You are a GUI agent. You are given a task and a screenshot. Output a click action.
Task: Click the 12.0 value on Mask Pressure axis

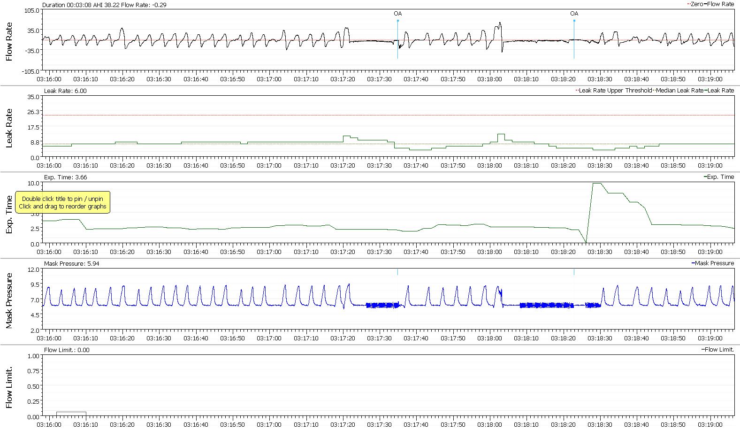(x=33, y=269)
